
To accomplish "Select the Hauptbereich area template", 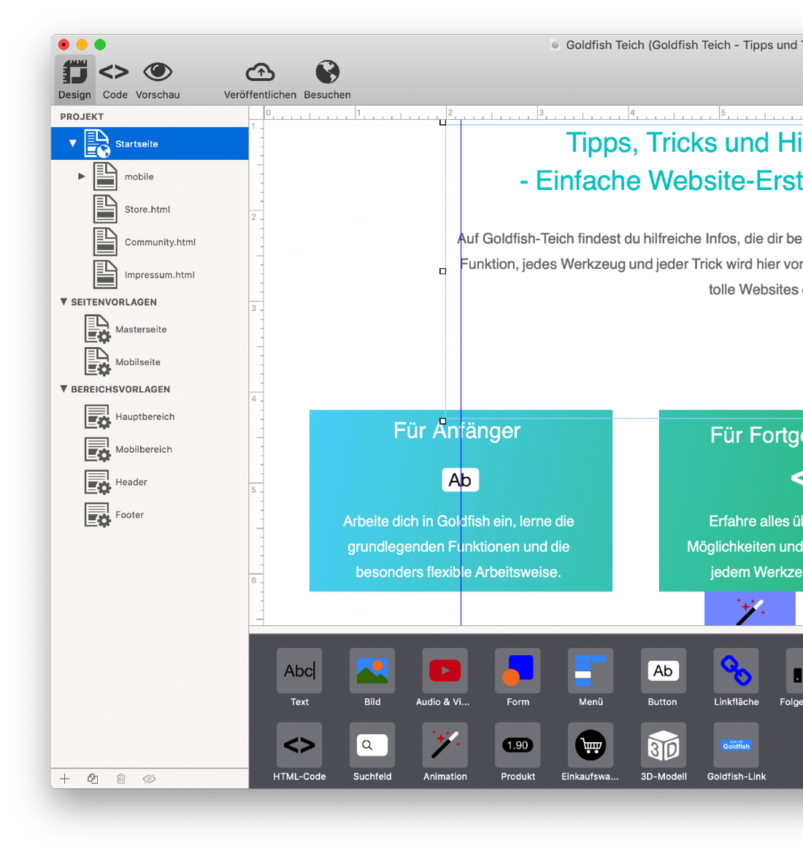I will 150,416.
